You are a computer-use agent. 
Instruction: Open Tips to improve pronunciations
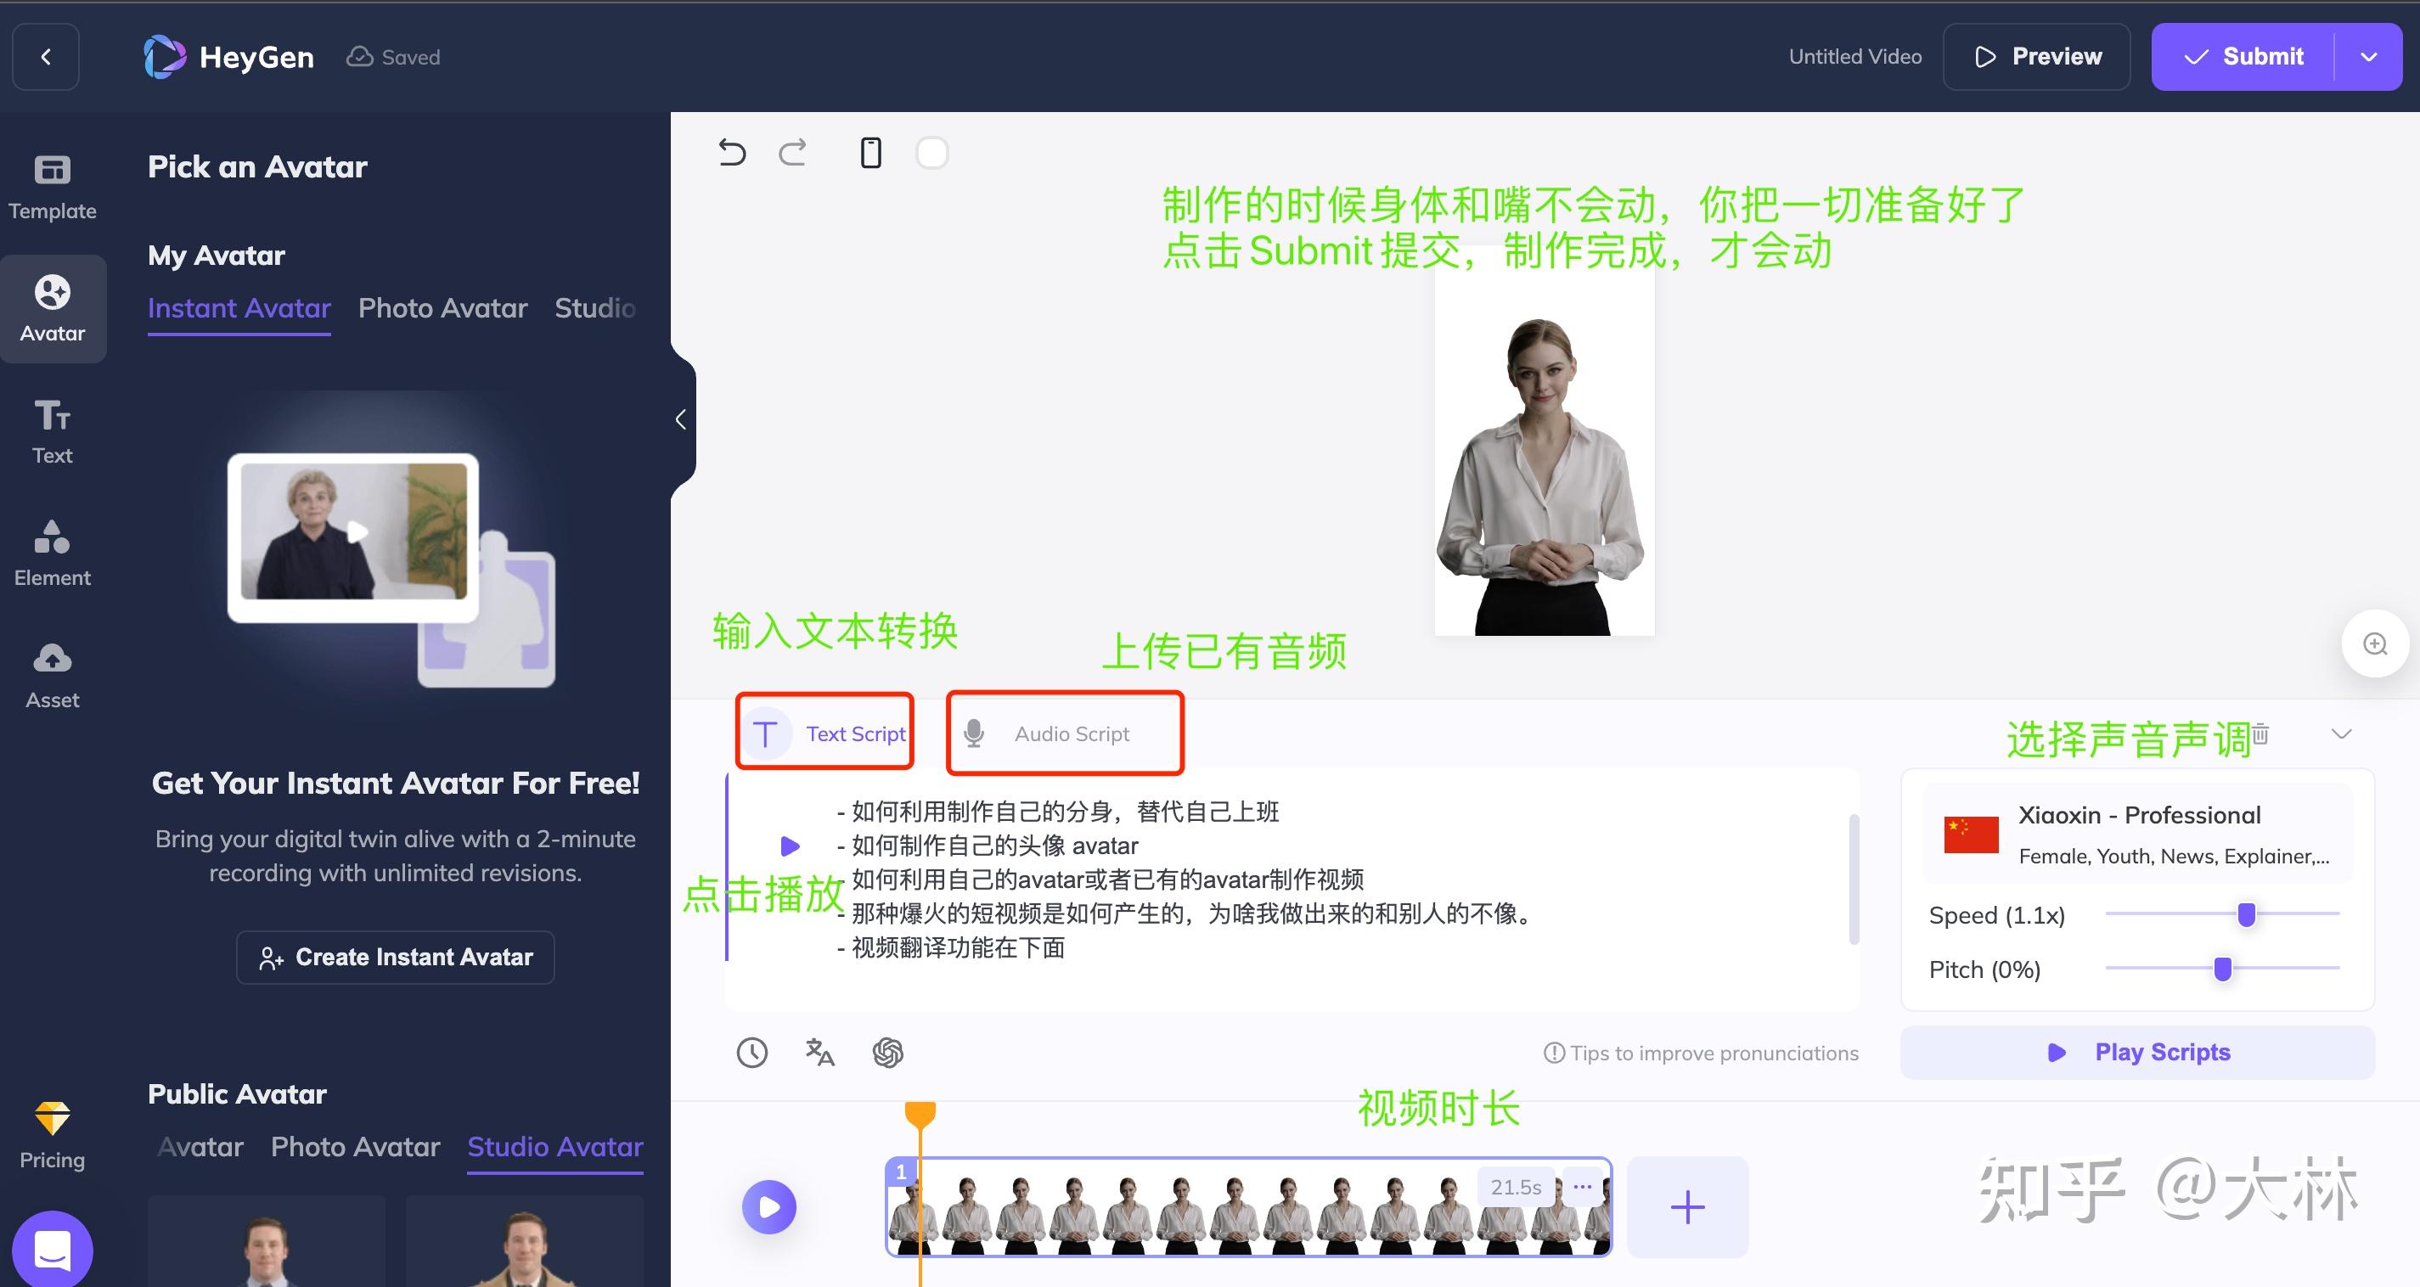pyautogui.click(x=1701, y=1052)
